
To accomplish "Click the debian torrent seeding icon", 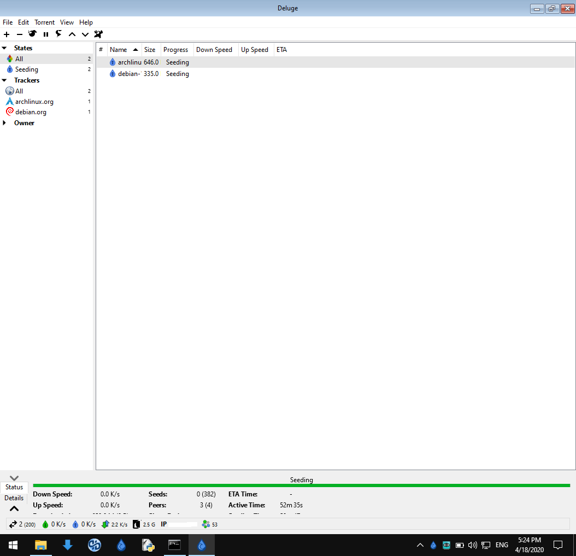I will tap(113, 73).
